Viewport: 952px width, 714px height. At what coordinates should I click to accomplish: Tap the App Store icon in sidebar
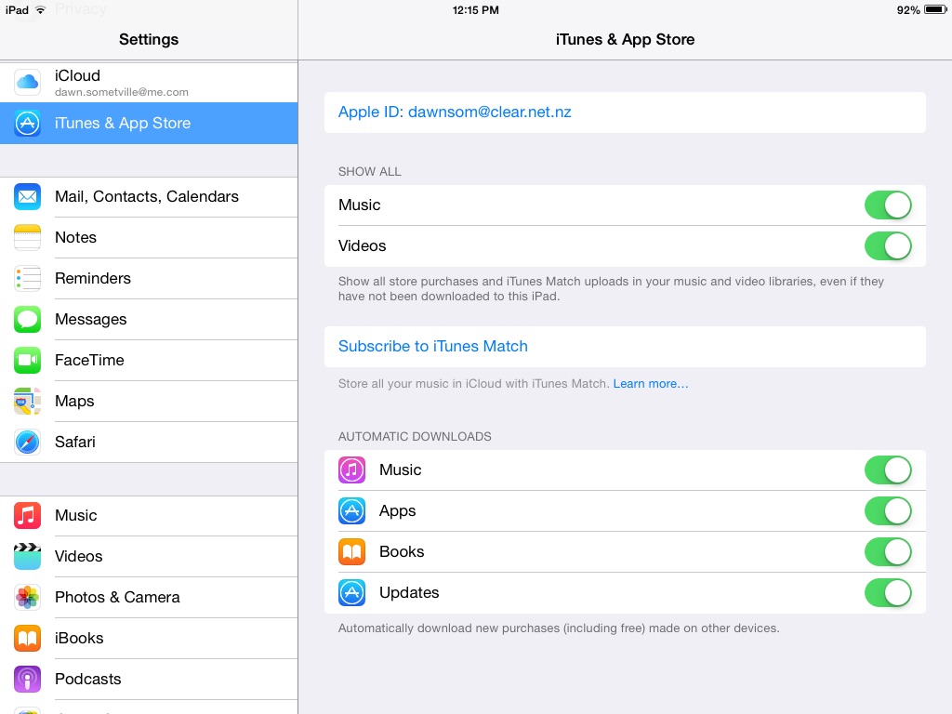click(27, 124)
